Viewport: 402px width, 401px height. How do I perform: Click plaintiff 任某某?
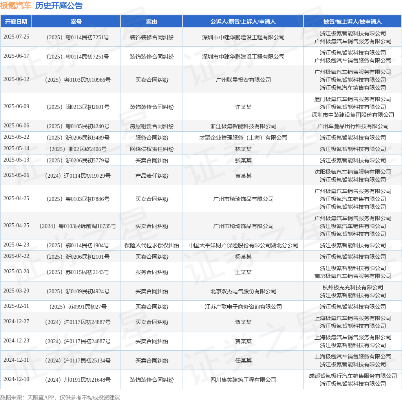[x=243, y=361]
